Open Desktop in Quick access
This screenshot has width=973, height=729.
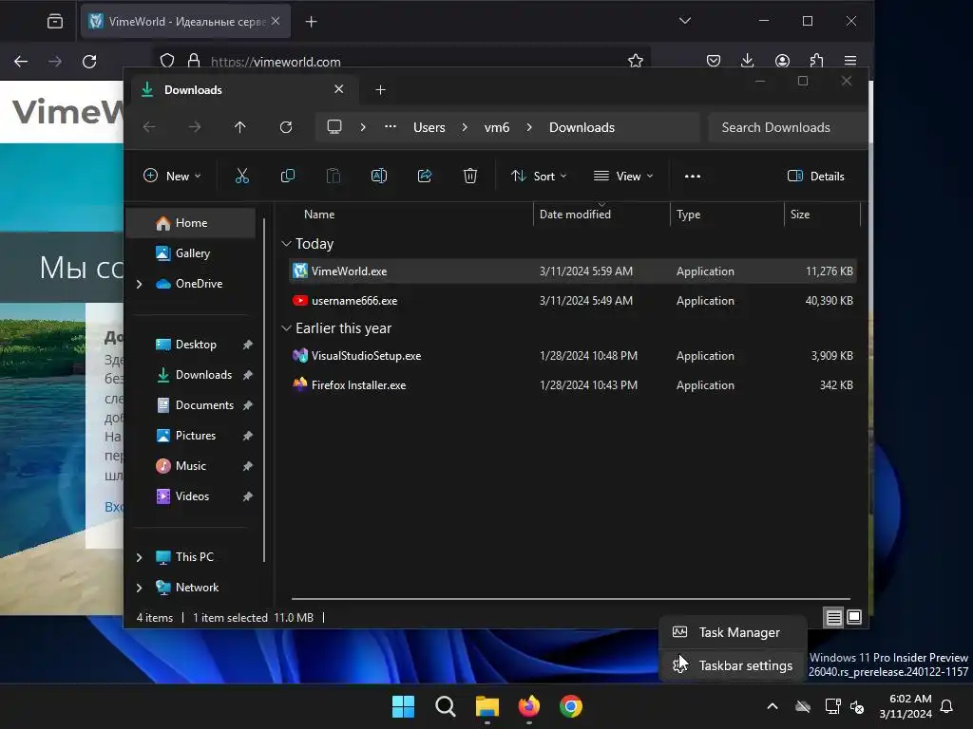[194, 345]
